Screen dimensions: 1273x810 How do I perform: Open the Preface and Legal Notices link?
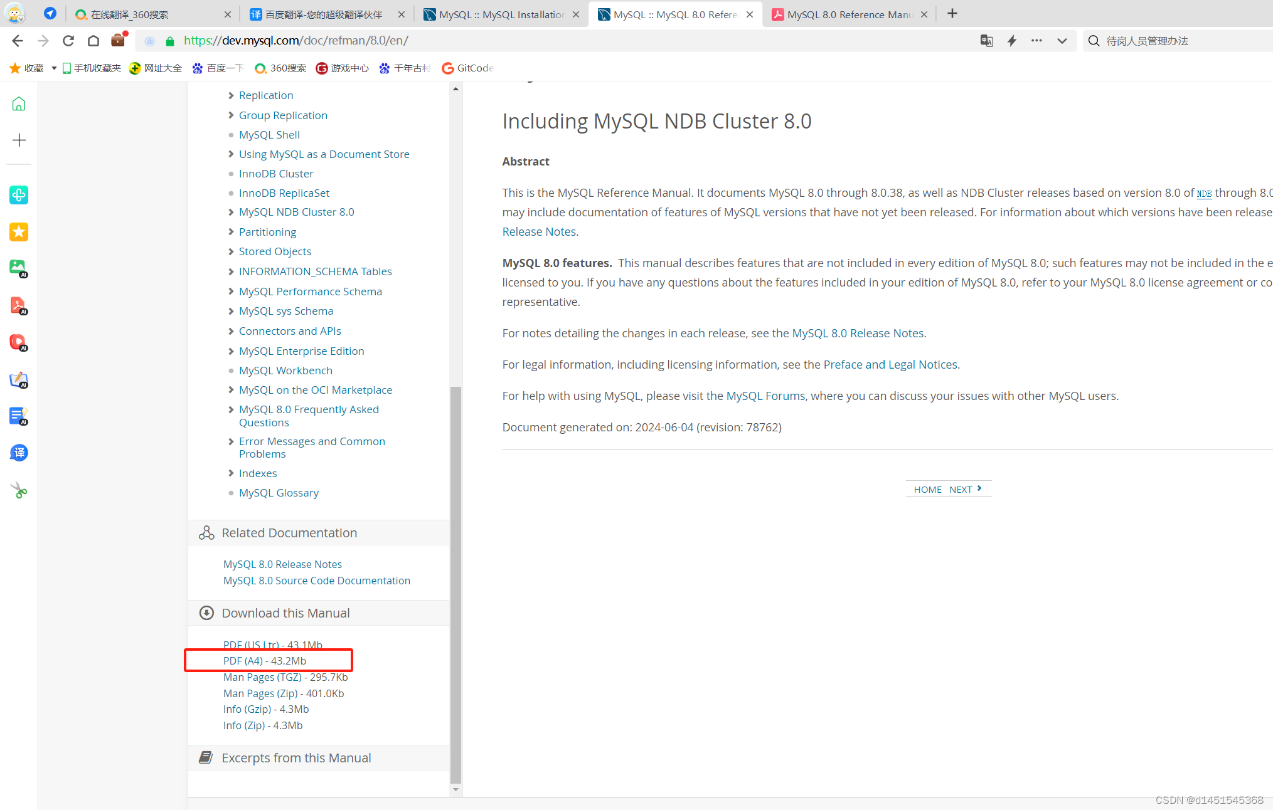(890, 364)
